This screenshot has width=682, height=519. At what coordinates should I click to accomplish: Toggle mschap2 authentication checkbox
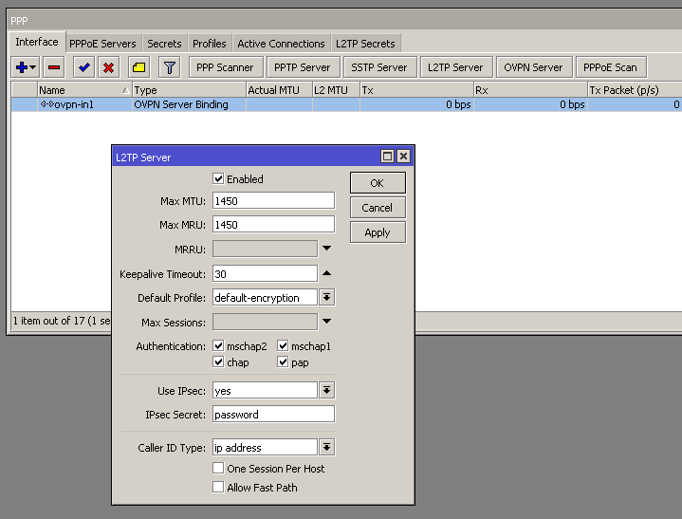[x=219, y=346]
